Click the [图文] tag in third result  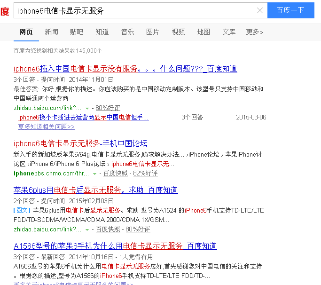tap(22, 210)
